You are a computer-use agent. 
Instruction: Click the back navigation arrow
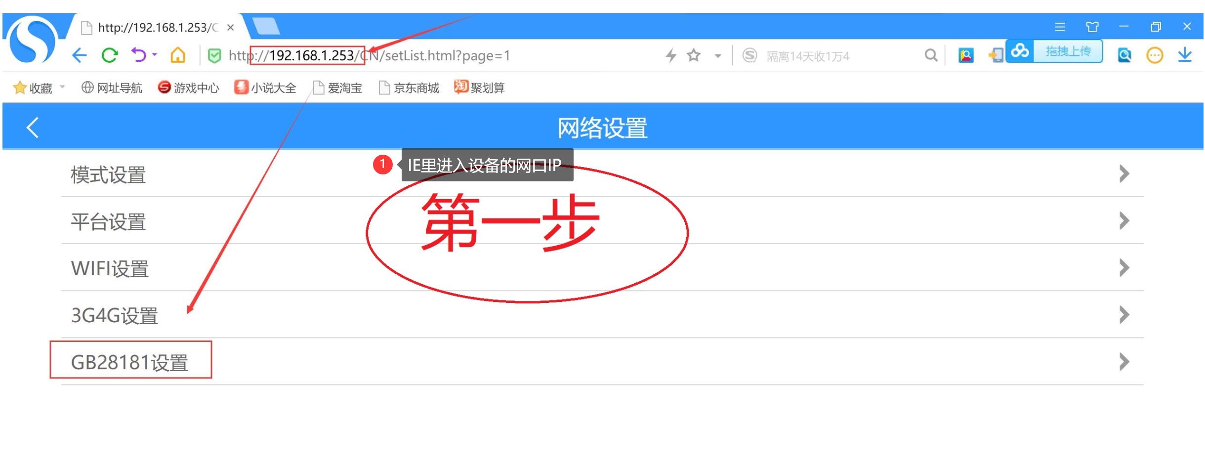pyautogui.click(x=79, y=55)
